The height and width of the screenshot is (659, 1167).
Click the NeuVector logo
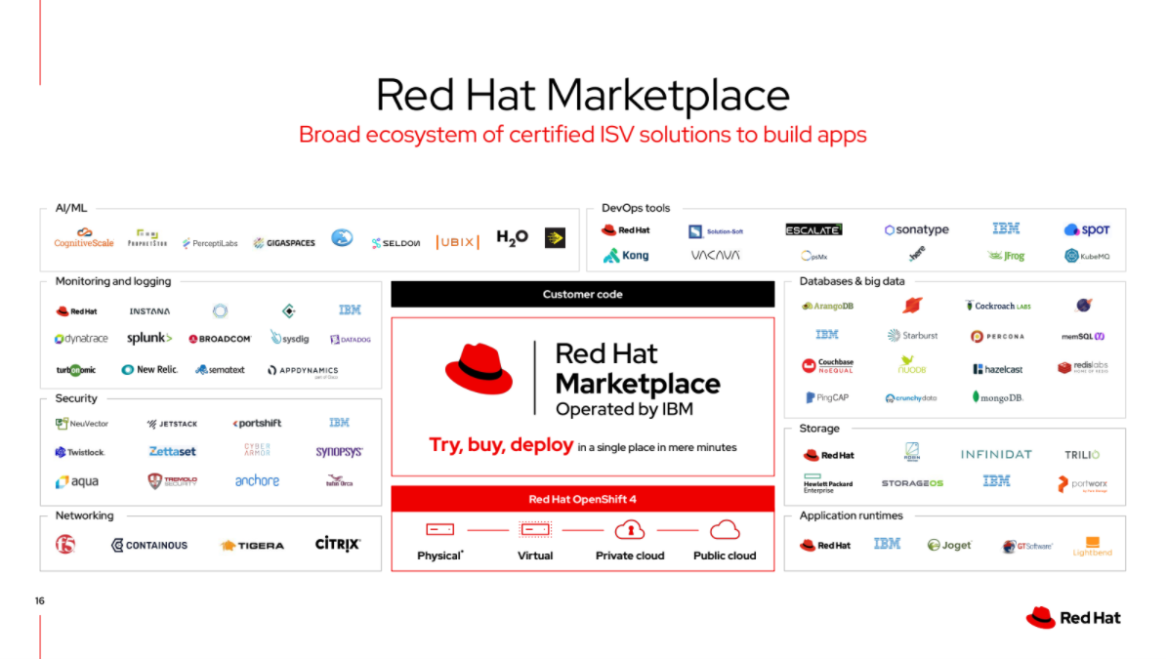82,423
